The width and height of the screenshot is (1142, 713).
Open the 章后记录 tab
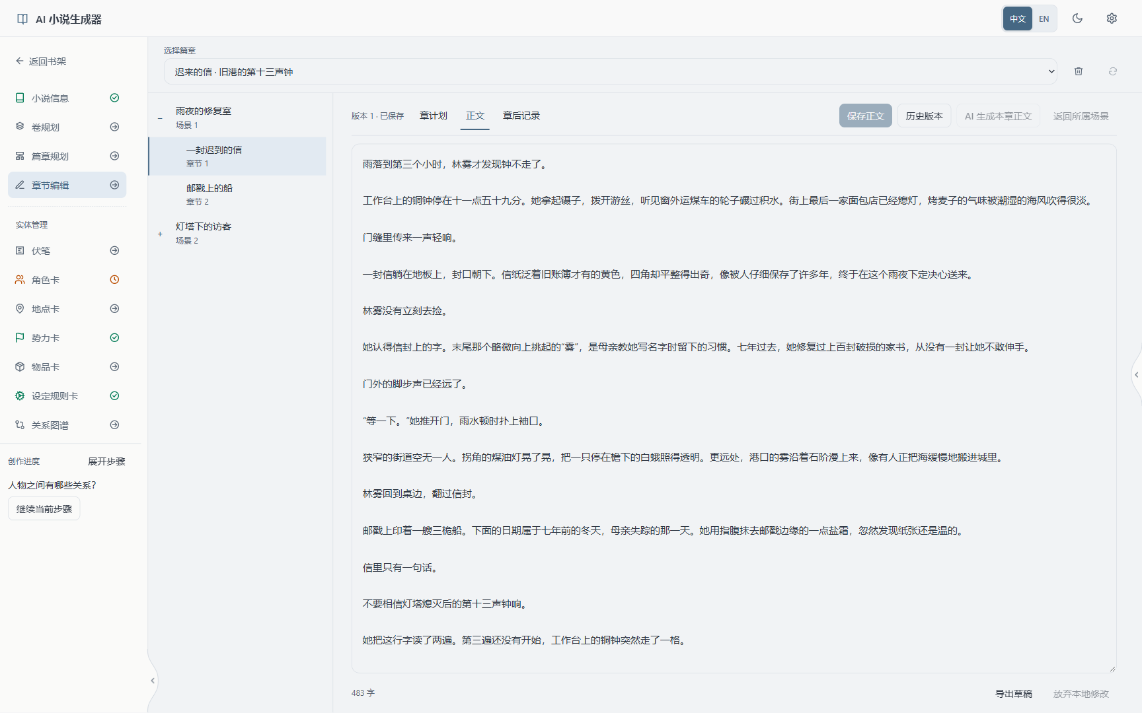[x=521, y=116]
